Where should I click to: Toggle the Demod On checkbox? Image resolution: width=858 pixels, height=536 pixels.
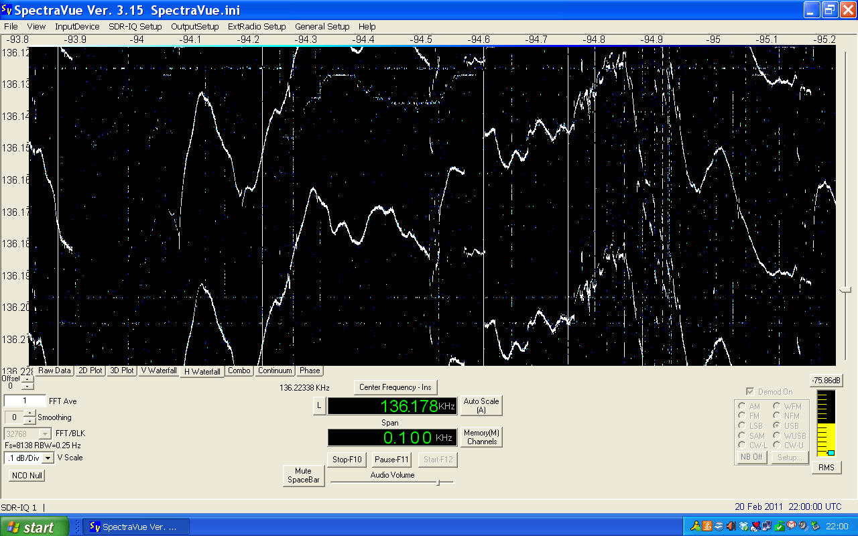[750, 392]
